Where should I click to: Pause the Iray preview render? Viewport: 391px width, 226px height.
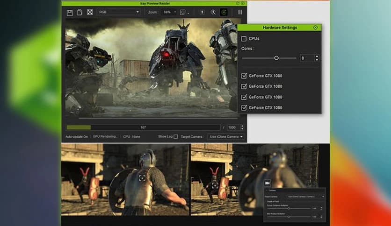point(240,12)
